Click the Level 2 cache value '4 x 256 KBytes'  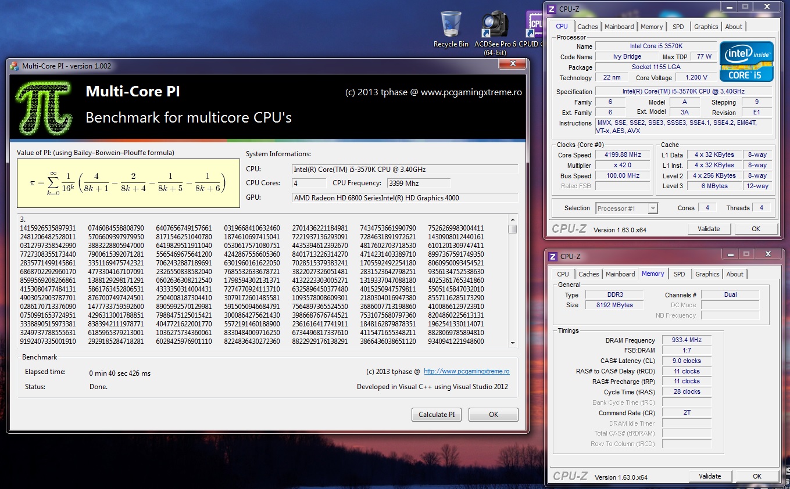click(x=714, y=175)
